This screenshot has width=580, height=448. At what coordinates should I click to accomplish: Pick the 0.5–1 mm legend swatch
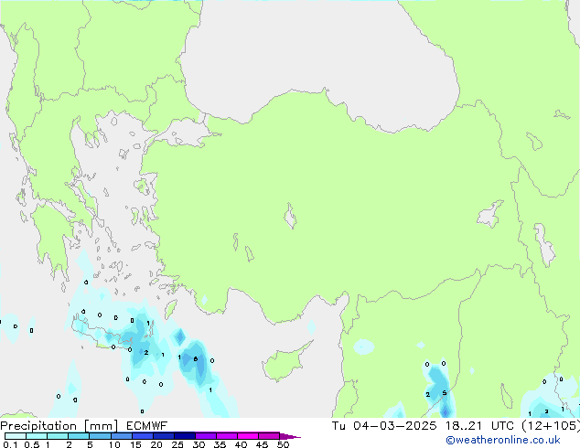[x=37, y=436]
